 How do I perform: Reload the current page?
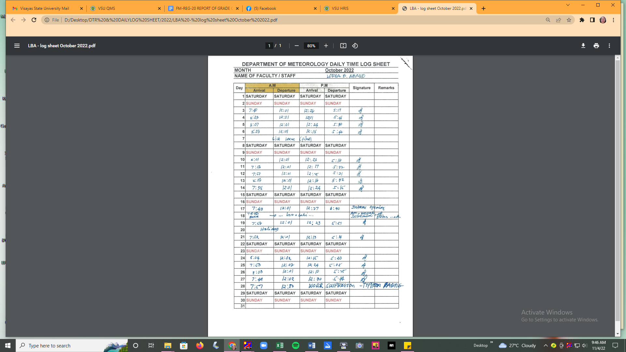click(x=34, y=20)
